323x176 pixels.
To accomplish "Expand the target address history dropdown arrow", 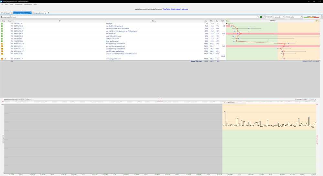I will pos(257,17).
